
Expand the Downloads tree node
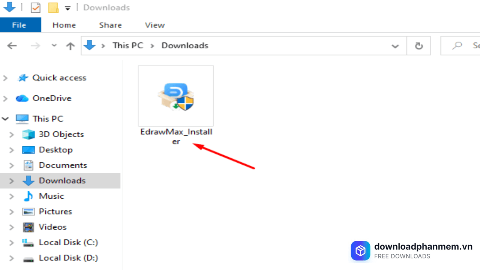(12, 181)
